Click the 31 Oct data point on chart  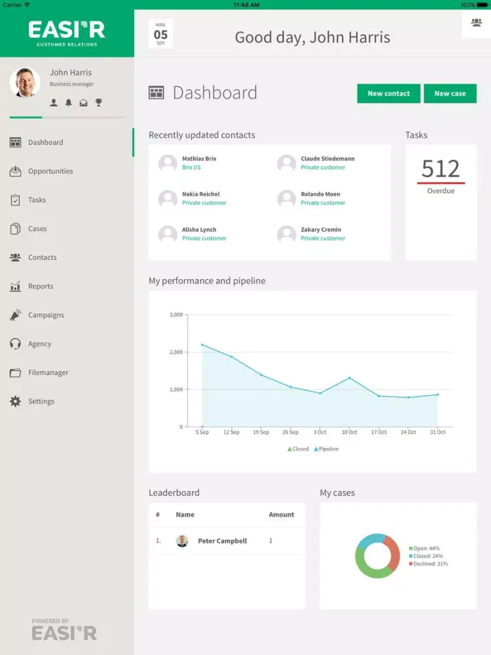(437, 395)
